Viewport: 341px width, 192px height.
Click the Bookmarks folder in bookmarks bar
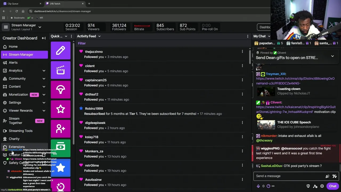(18, 18)
